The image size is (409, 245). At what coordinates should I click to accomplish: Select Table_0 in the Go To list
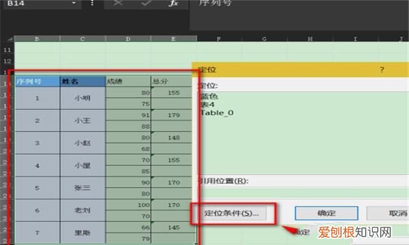click(217, 113)
